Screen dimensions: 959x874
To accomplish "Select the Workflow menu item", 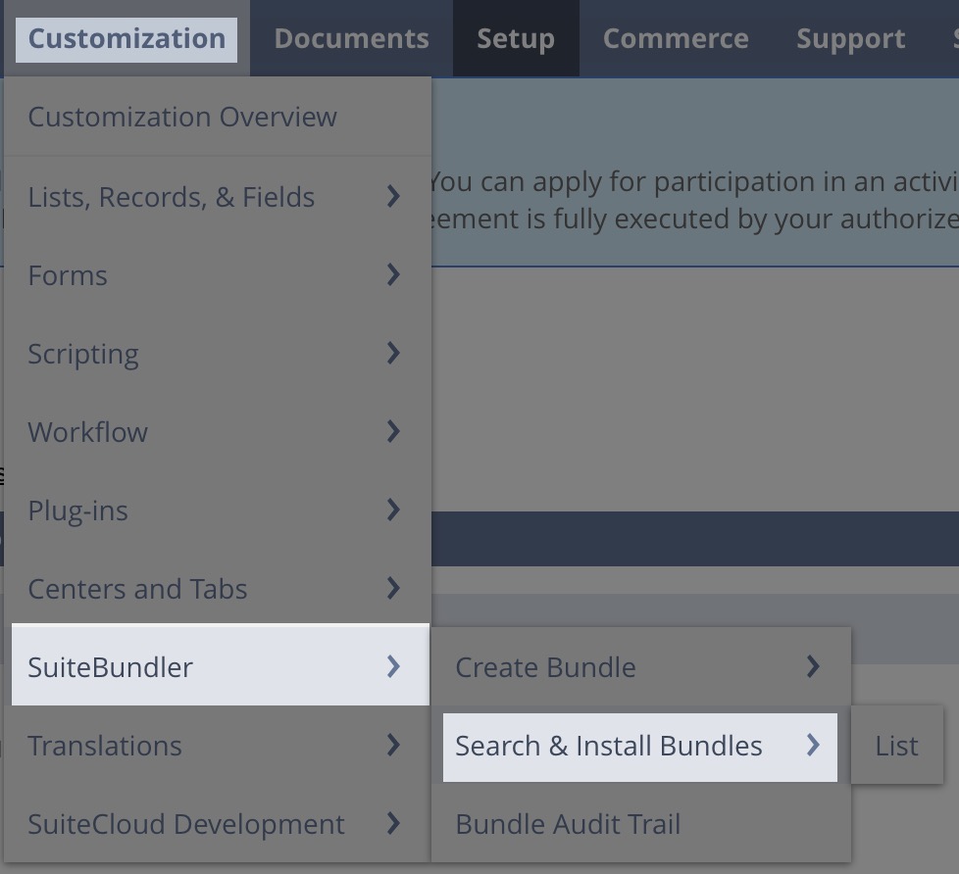I will 218,431.
